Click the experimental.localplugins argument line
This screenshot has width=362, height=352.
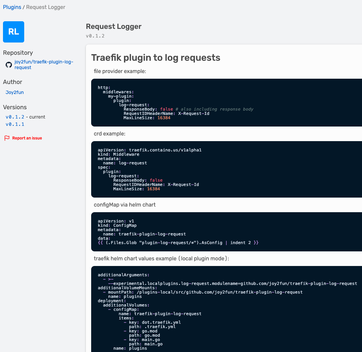232,284
